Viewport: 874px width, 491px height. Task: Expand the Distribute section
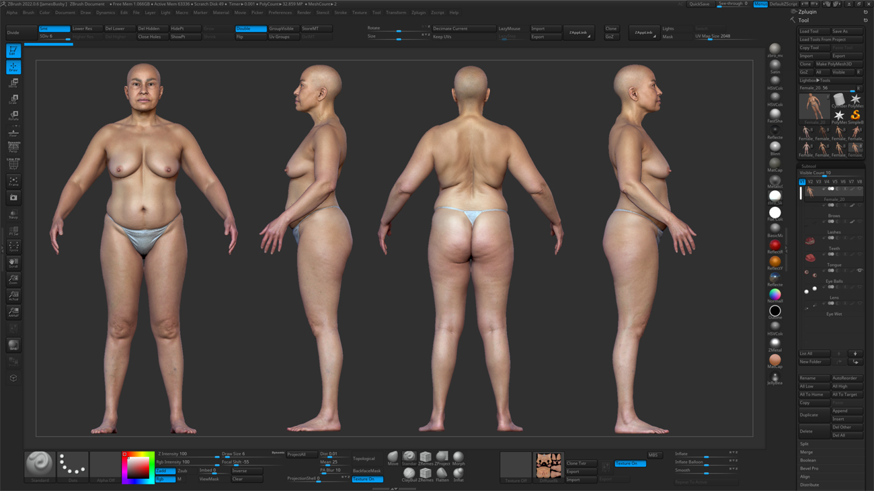(x=809, y=484)
